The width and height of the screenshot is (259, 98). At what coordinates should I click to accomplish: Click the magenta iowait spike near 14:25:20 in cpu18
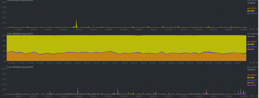click(118, 91)
